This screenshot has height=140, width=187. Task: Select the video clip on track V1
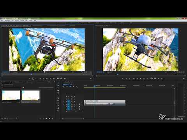105,101
